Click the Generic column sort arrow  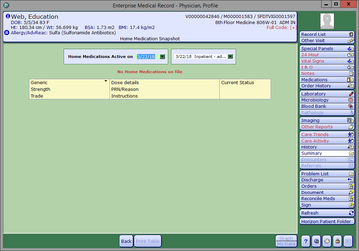106,81
